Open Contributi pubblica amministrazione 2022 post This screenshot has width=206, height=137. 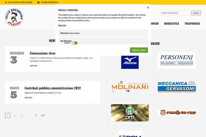pos(53,88)
